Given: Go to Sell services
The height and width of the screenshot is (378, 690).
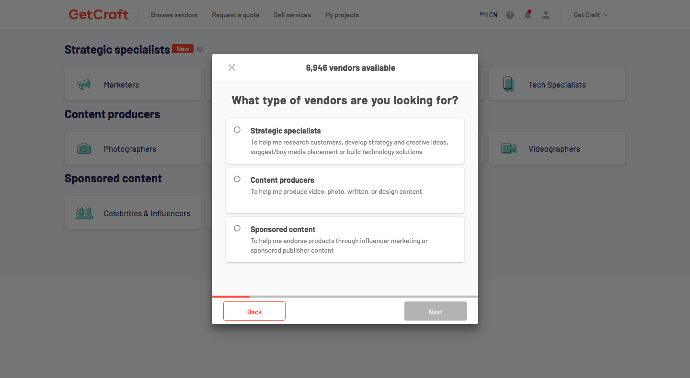Looking at the screenshot, I should (x=292, y=15).
